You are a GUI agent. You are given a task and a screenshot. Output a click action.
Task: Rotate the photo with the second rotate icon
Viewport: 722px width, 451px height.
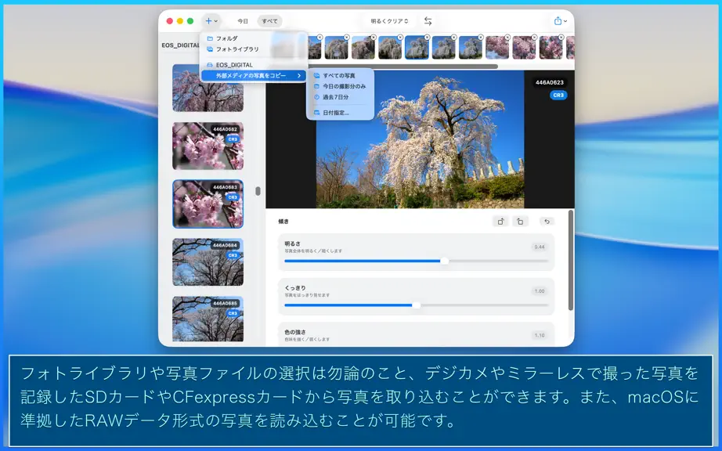(520, 222)
